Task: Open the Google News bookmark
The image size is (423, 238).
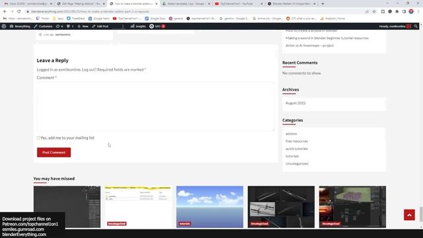Action: click(x=98, y=19)
